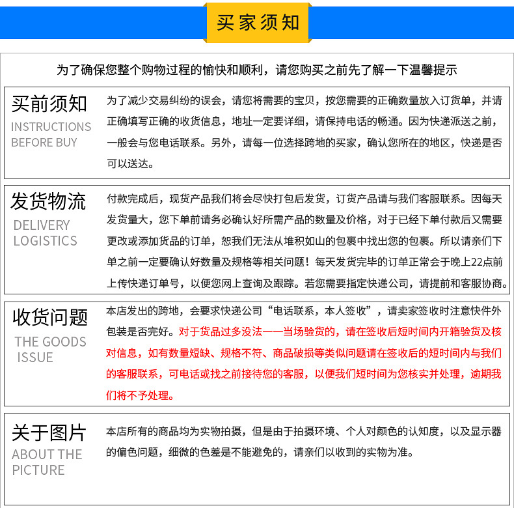Click the intro sentence starting 为了确保您整个购物过程
The width and height of the screenshot is (514, 508).
pos(257,70)
